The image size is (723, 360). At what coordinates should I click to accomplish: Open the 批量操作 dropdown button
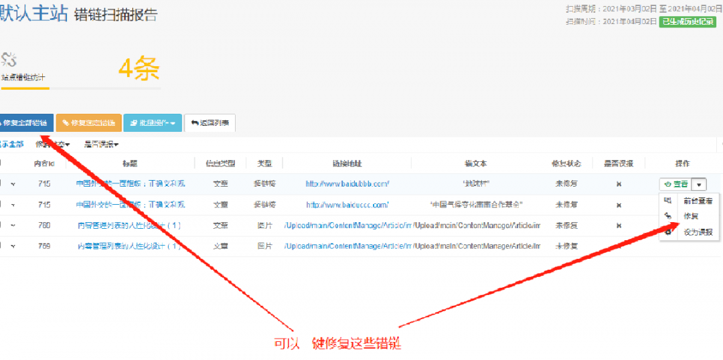coord(153,123)
